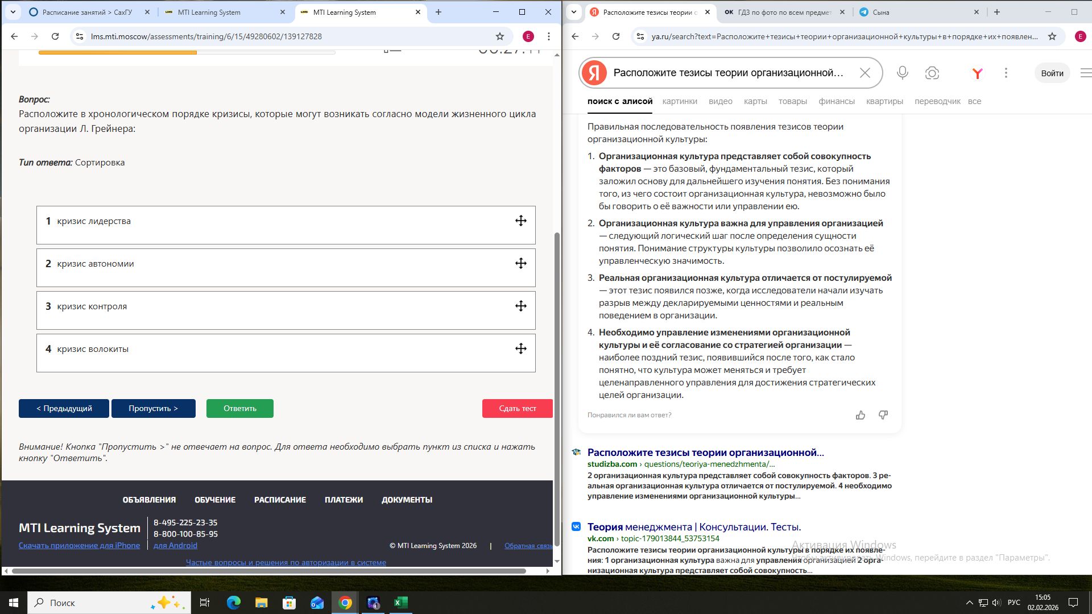Dislike the Alice answer with thumbs down

[x=883, y=415]
